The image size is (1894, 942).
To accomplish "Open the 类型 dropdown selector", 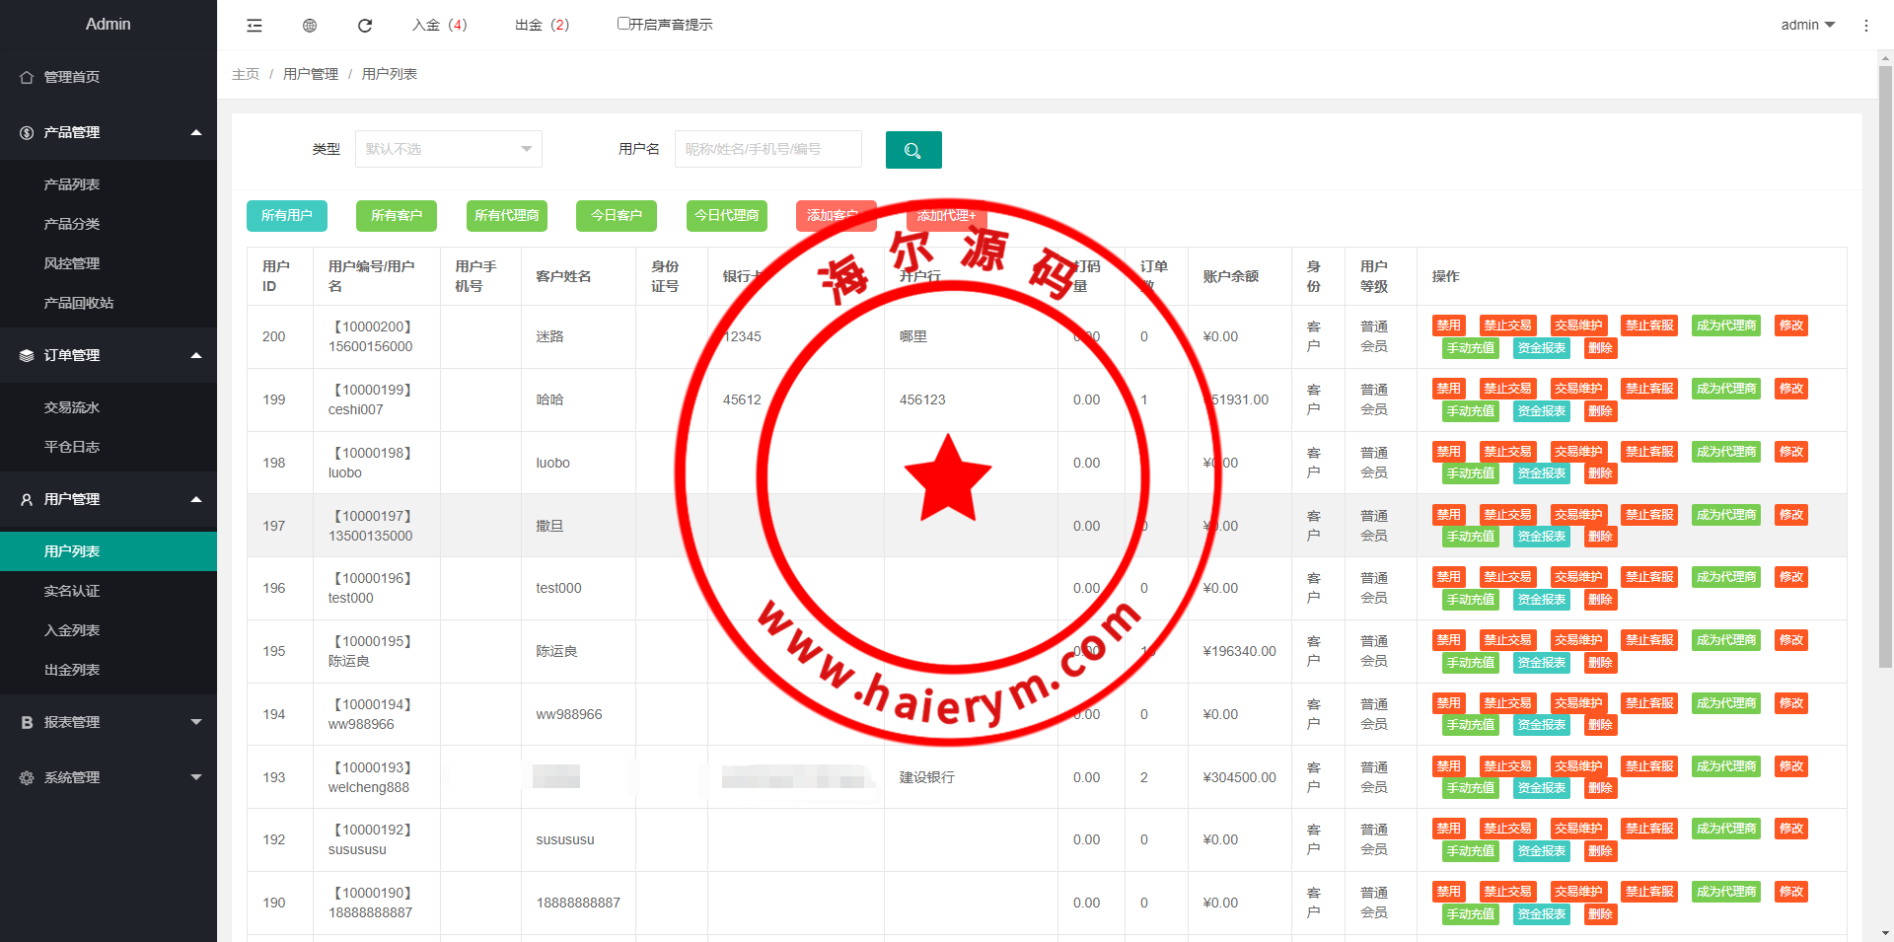I will [x=448, y=149].
